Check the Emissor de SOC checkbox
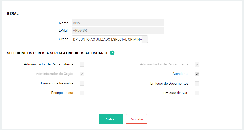244x130 pixels. 197,93
